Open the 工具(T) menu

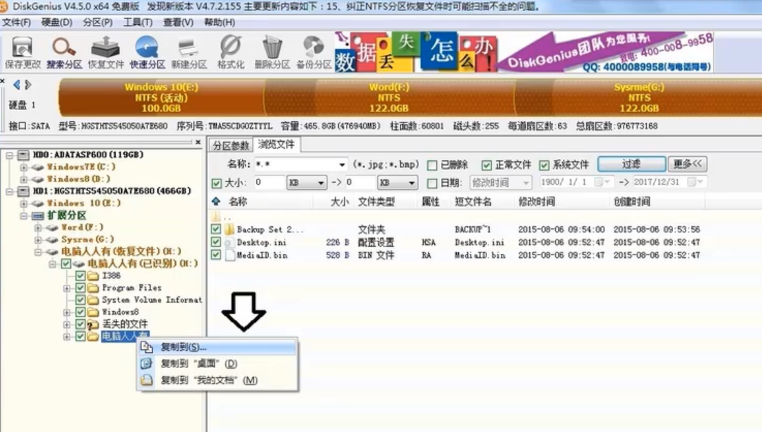pyautogui.click(x=137, y=22)
